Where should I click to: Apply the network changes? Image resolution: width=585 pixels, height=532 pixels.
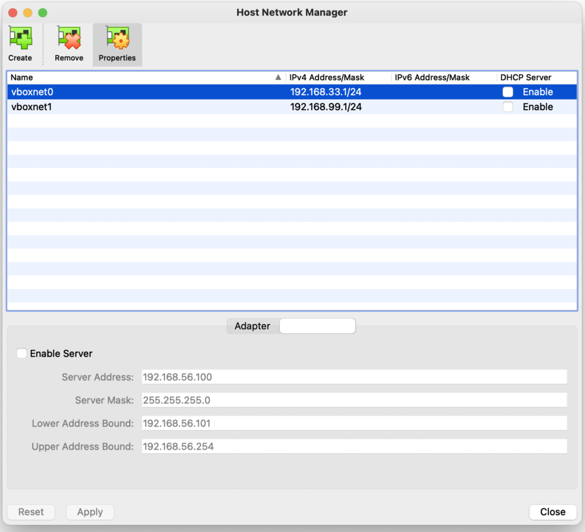point(90,512)
